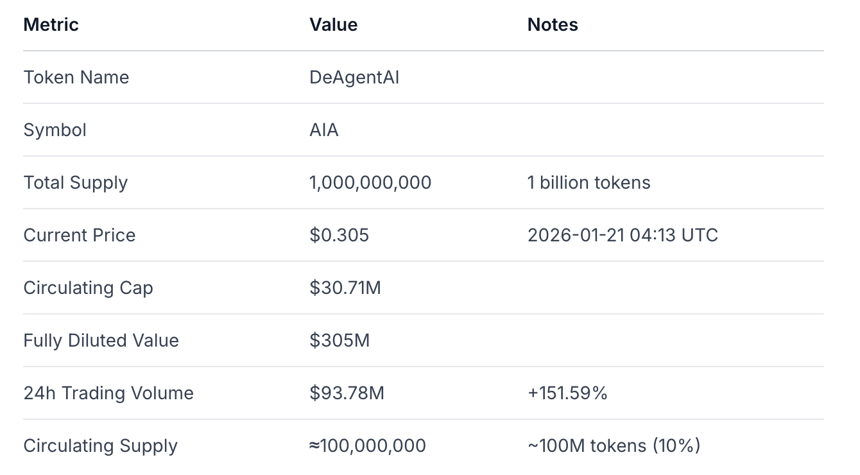860x475 pixels.
Task: Click the Circulating Cap label
Action: [88, 288]
